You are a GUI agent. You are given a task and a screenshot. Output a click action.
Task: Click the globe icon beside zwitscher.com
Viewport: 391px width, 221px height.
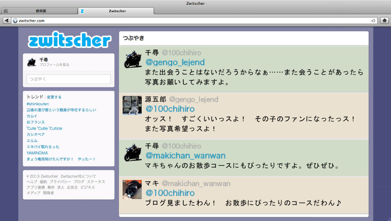[x=15, y=20]
